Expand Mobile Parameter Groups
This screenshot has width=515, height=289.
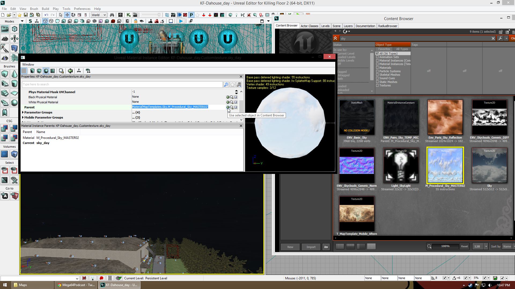[23, 117]
